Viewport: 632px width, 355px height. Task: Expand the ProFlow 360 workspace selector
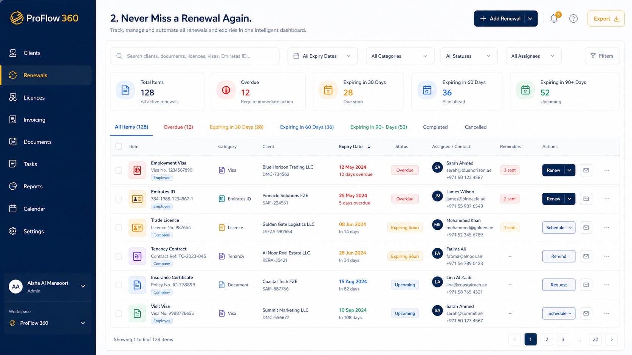[x=83, y=323]
